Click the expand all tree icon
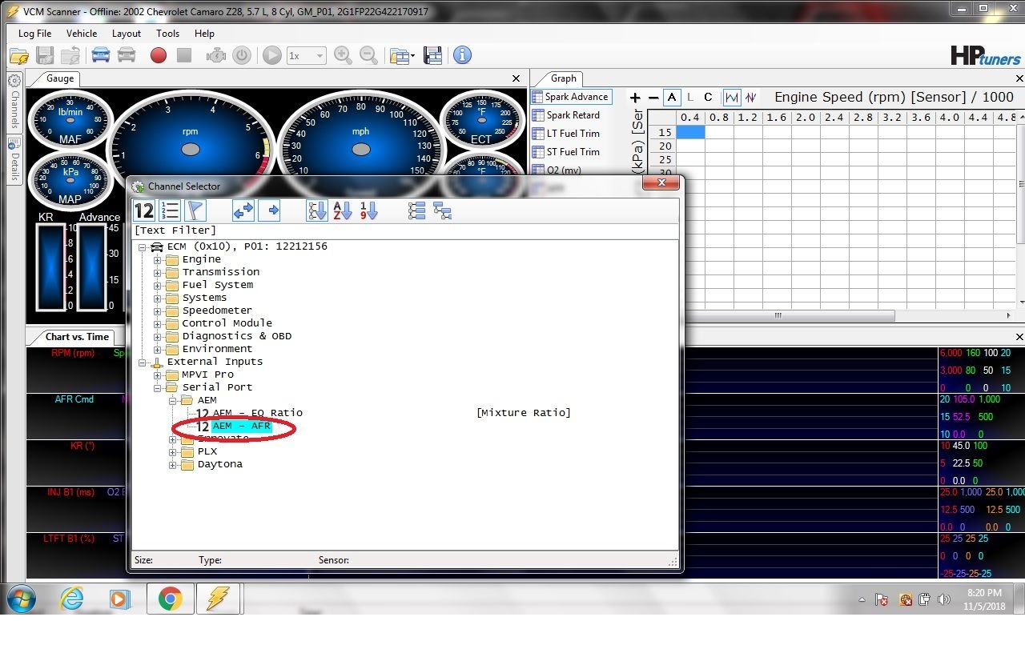The image size is (1025, 653). 416,210
